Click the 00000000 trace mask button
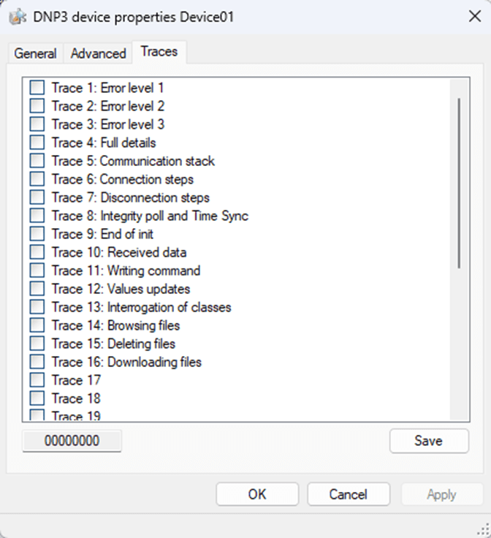The height and width of the screenshot is (538, 491). coord(72,441)
